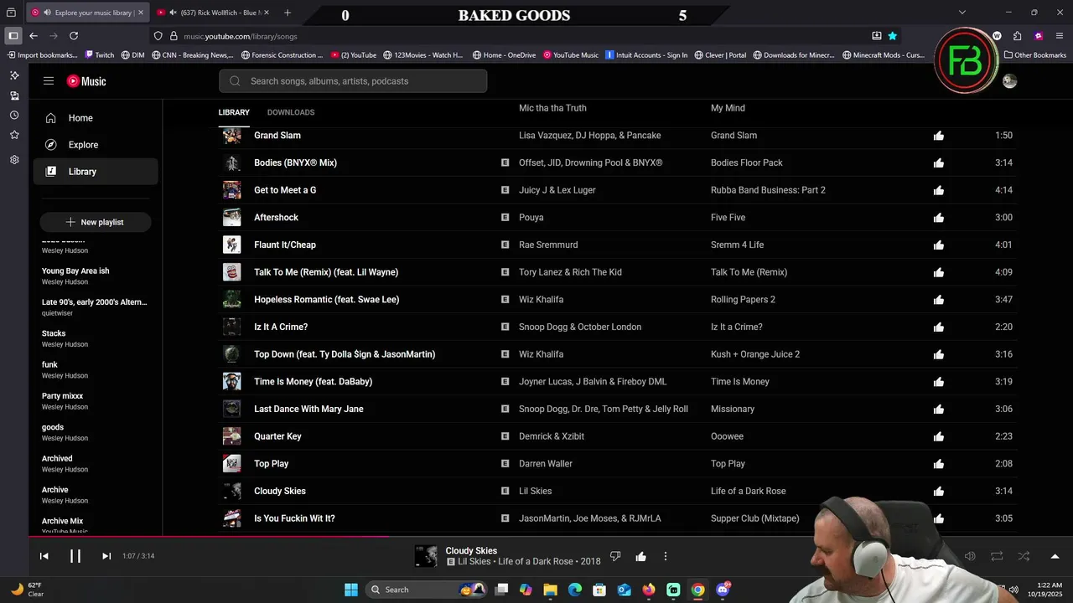Expand the now-playing view arrow
1073x603 pixels.
tap(1055, 556)
